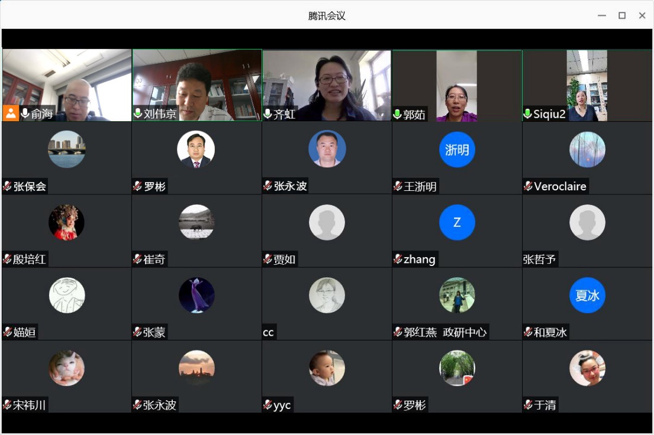Click the video tile of 齐虹
The height and width of the screenshot is (435, 654).
coord(327,83)
